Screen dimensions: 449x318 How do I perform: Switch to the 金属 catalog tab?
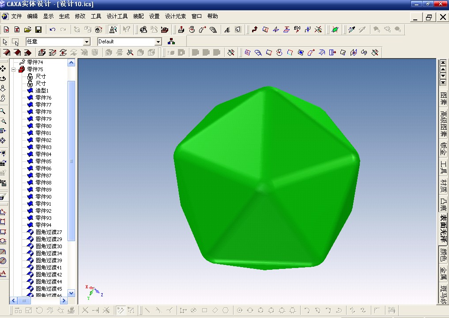pos(443,273)
